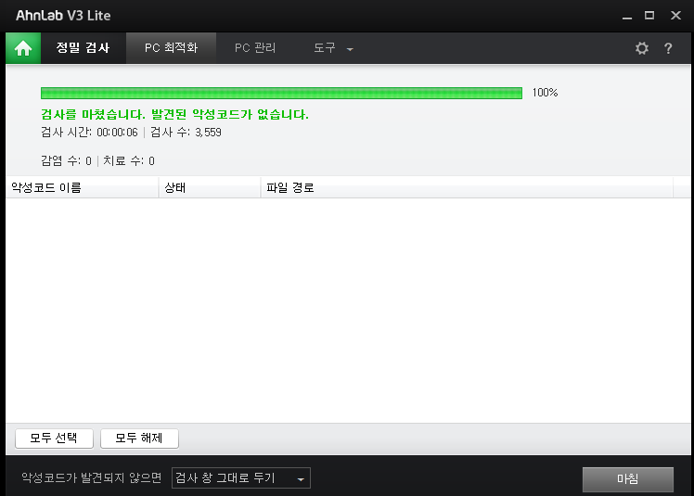Click the 모두 해제 button
This screenshot has width=694, height=496.
139,439
